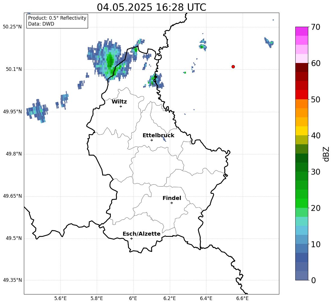Viewport: 333px width, 304px height.
Task: Click the large radar echo northwest of Wiltz
Action: click(110, 60)
